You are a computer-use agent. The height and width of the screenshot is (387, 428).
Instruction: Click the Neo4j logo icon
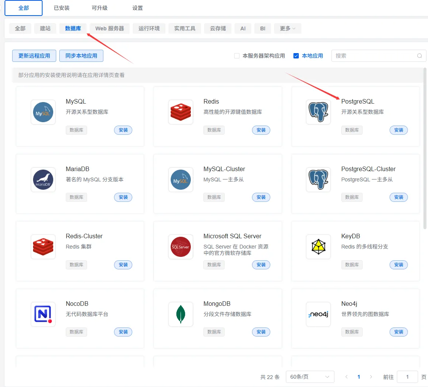point(318,314)
